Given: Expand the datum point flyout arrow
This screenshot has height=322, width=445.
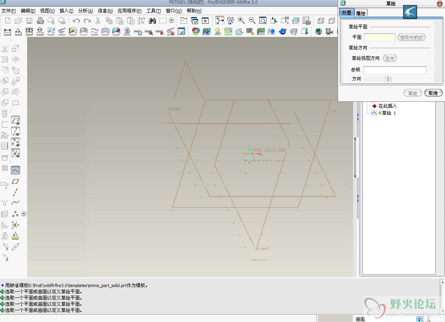Looking at the screenshot, I should [x=24, y=214].
